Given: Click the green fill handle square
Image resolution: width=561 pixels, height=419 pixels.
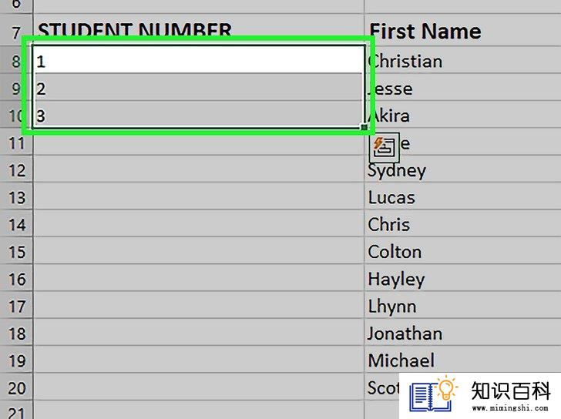Looking at the screenshot, I should pyautogui.click(x=364, y=127).
